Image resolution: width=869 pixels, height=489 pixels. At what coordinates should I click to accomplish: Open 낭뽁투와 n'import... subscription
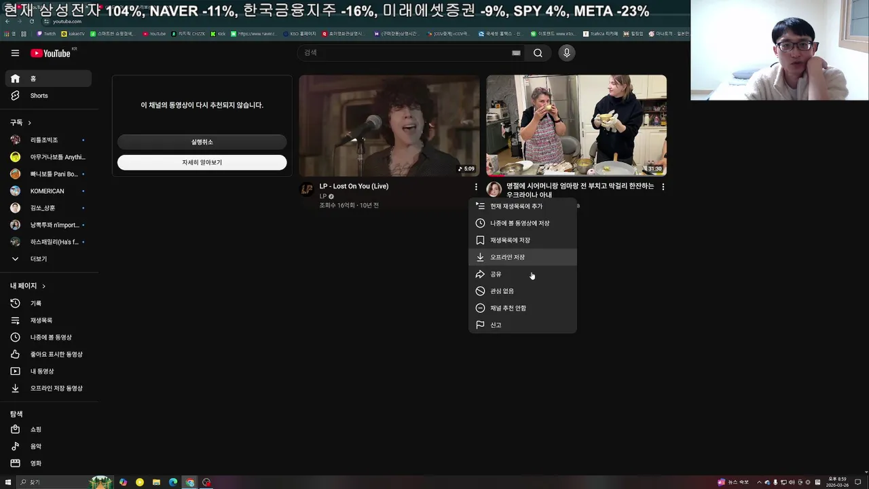[48, 225]
